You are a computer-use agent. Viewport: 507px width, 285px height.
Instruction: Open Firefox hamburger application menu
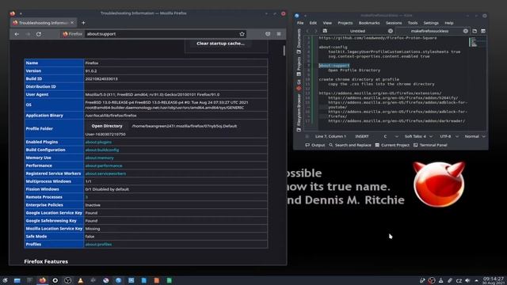tap(279, 34)
